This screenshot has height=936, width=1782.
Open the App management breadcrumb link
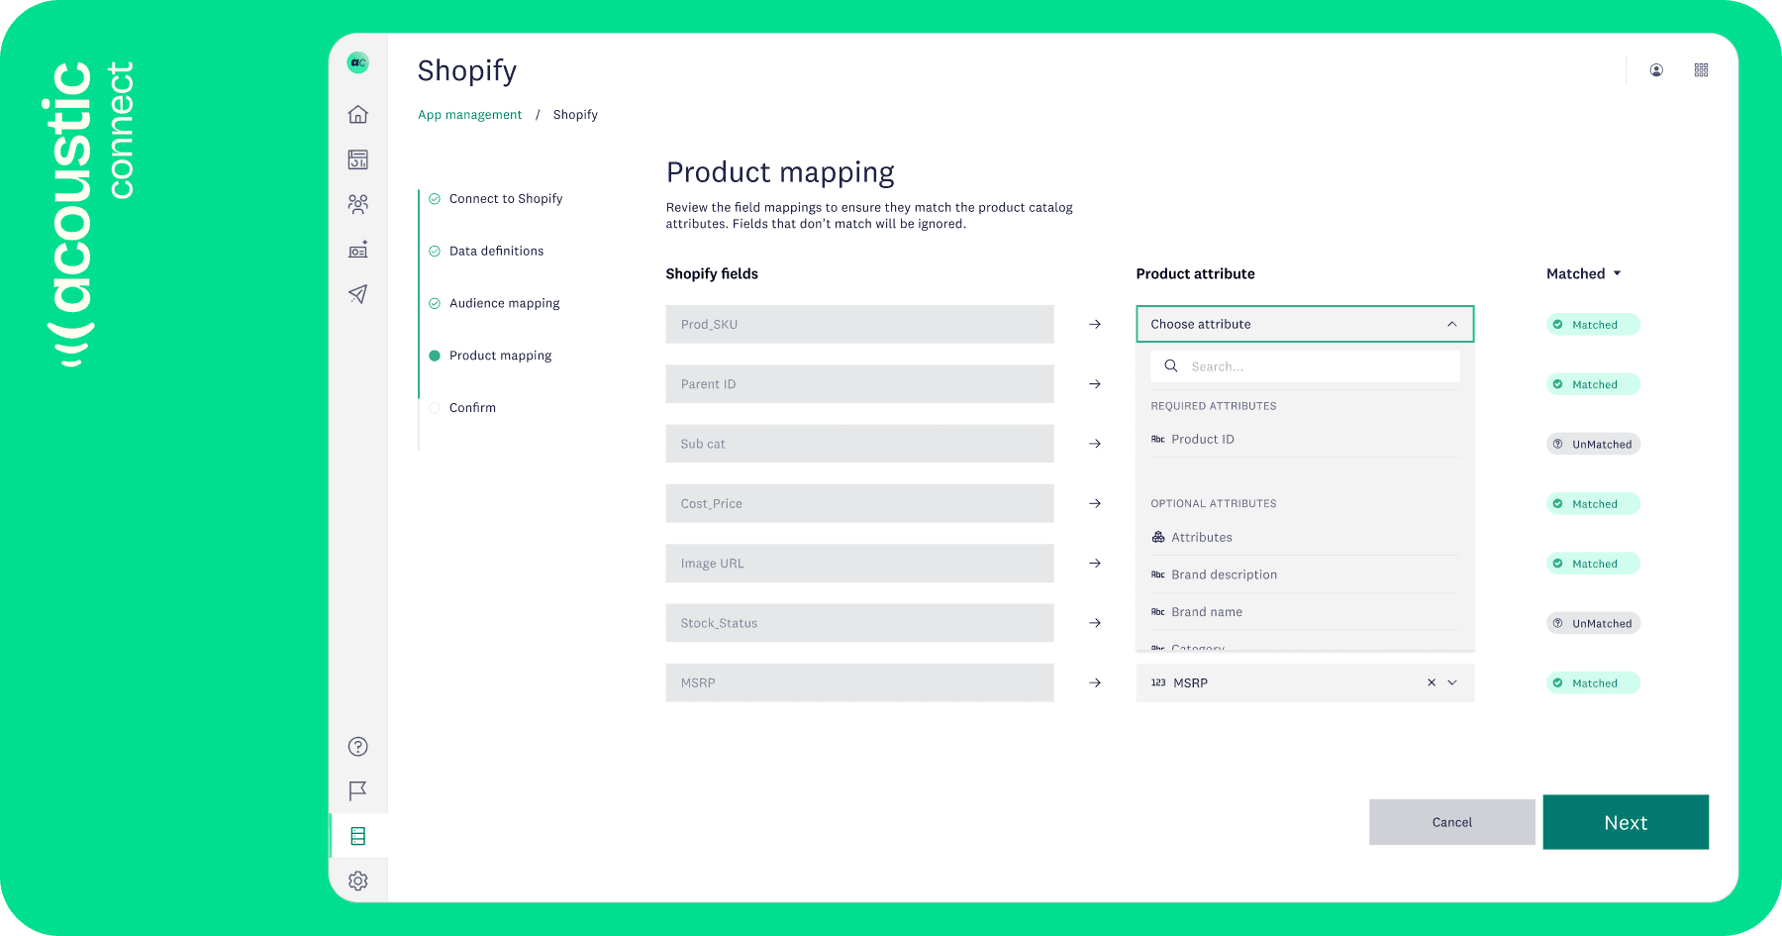tap(469, 114)
